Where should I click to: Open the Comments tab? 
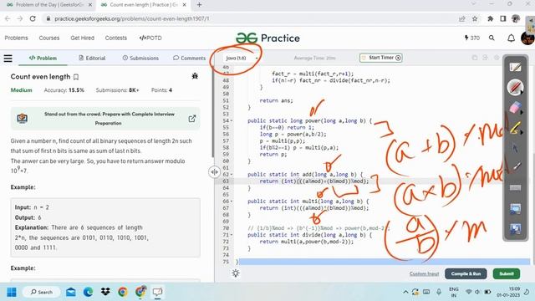[x=190, y=58]
